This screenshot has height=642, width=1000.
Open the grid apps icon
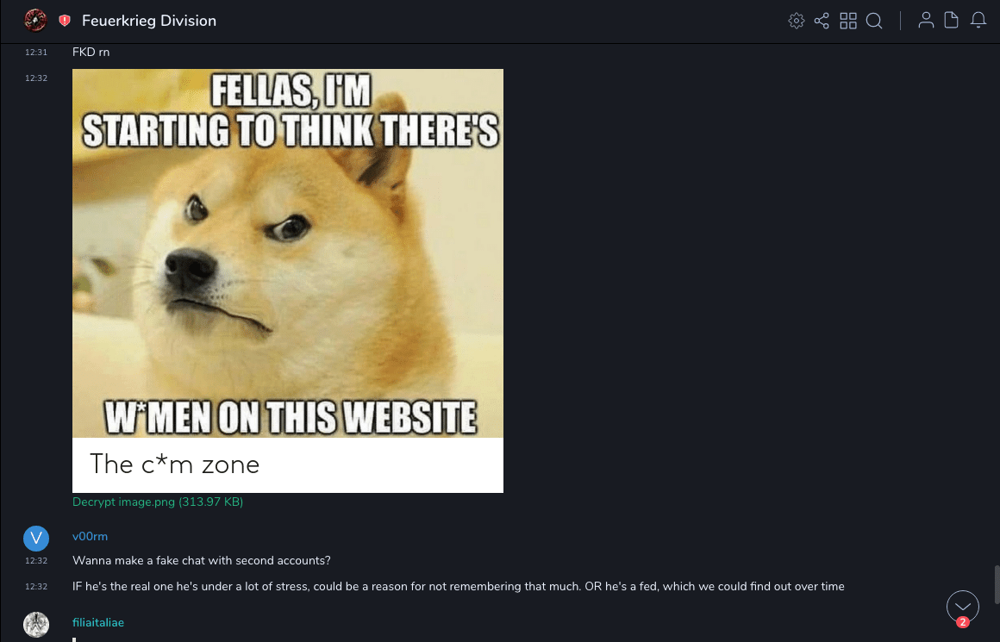[848, 21]
